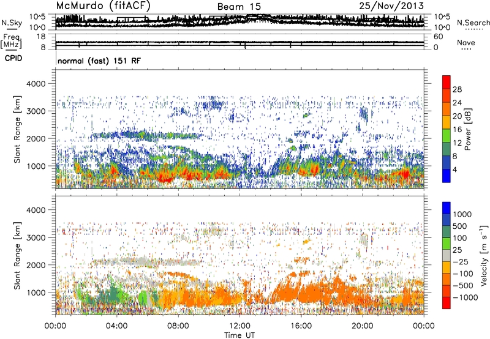The height and width of the screenshot is (339, 490).
Task: Click the '1000' velocity colorbar tick label
Action: pyautogui.click(x=462, y=214)
